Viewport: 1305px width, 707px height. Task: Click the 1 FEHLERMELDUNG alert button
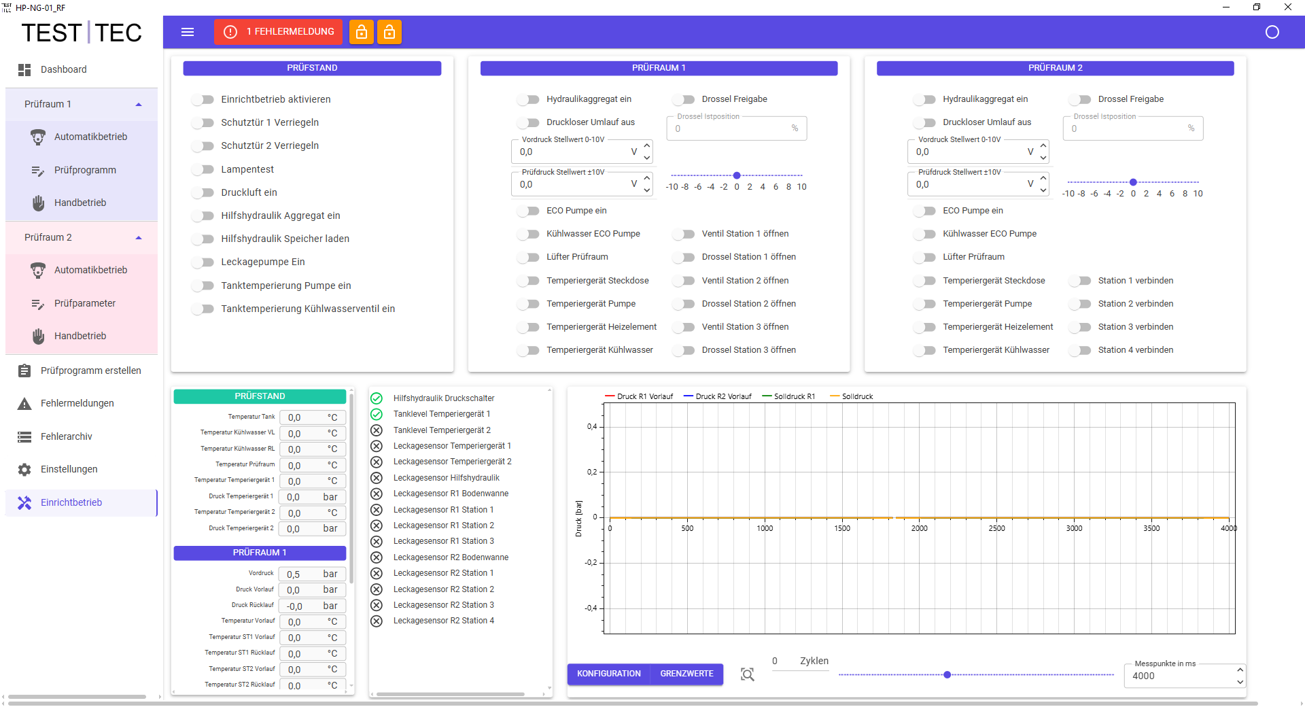pos(279,32)
